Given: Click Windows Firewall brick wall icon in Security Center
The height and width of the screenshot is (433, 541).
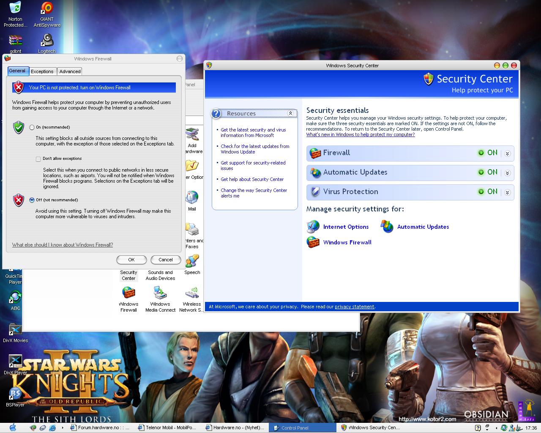Looking at the screenshot, I should 313,242.
